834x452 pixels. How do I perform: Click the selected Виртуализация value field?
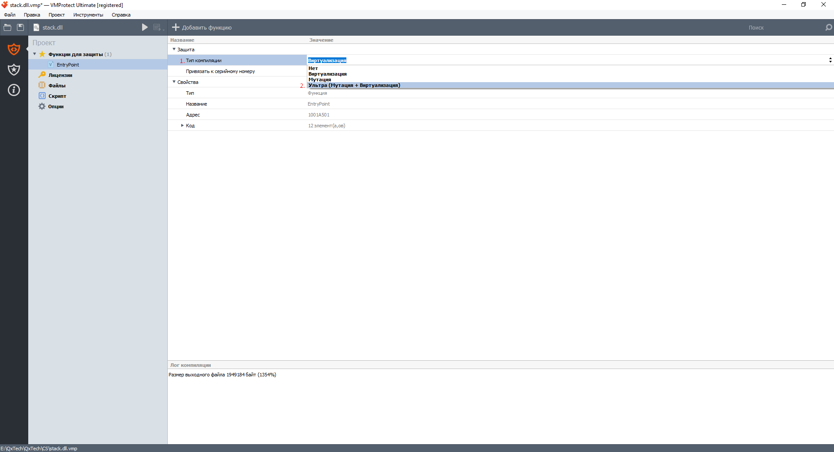(567, 60)
